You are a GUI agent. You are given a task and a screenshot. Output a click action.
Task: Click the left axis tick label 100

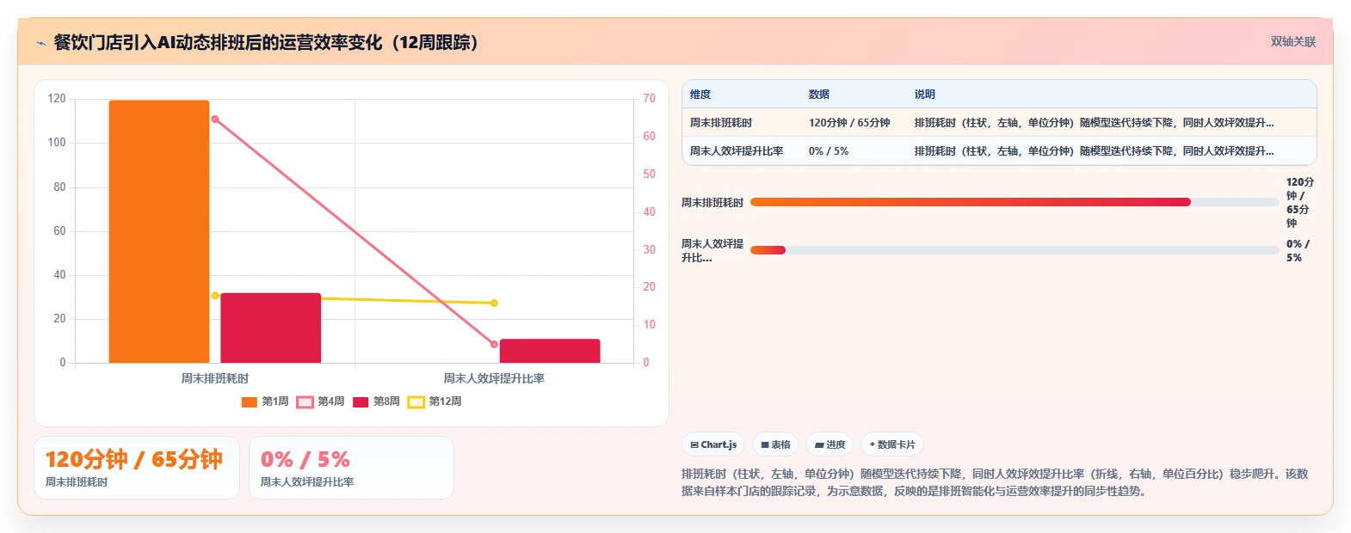point(57,143)
